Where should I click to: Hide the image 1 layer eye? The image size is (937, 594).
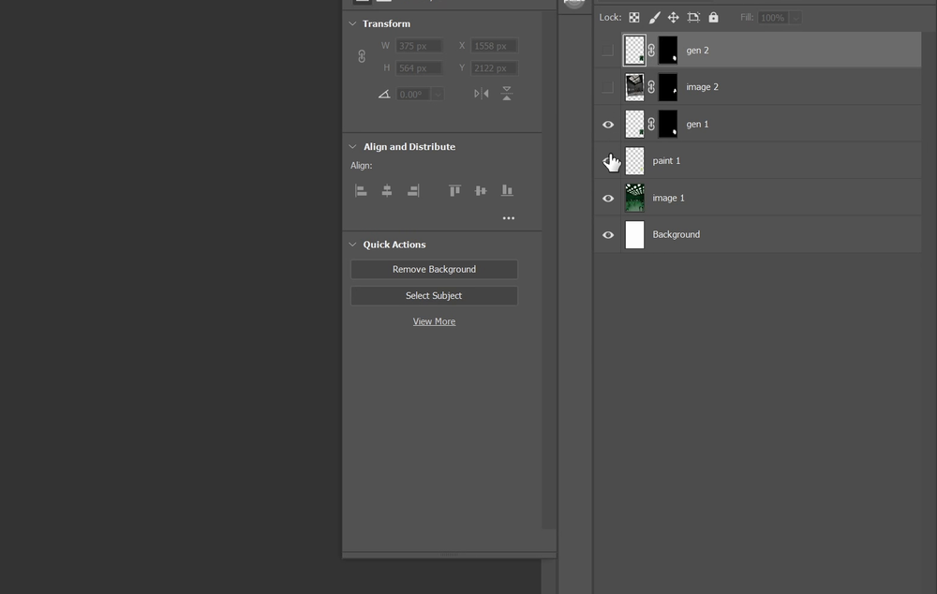608,199
